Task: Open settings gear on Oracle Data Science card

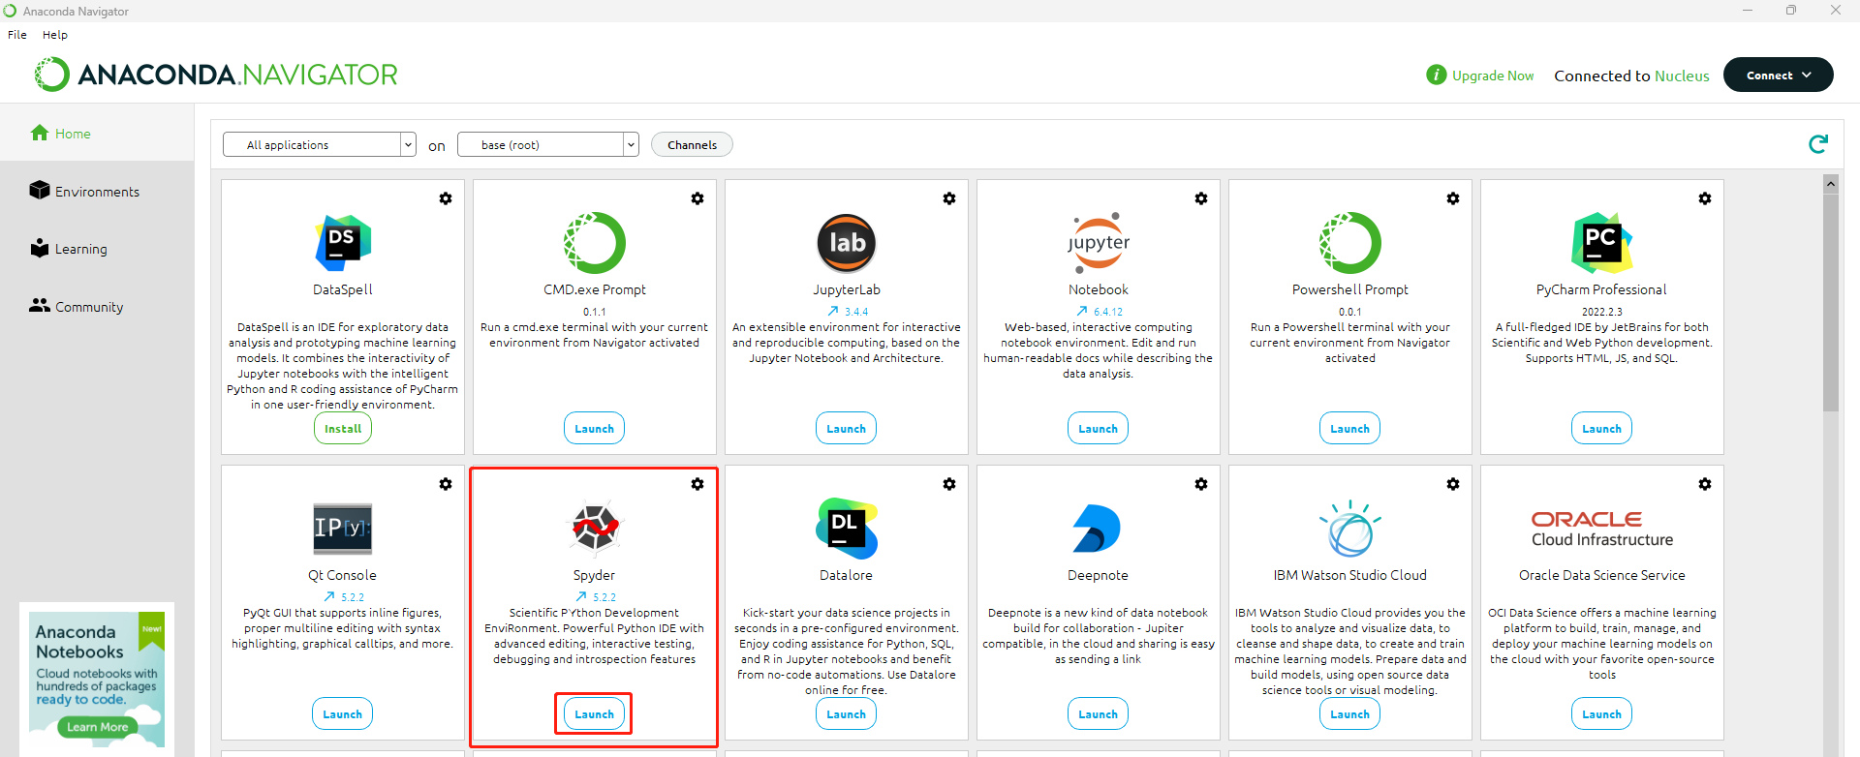Action: click(1705, 484)
